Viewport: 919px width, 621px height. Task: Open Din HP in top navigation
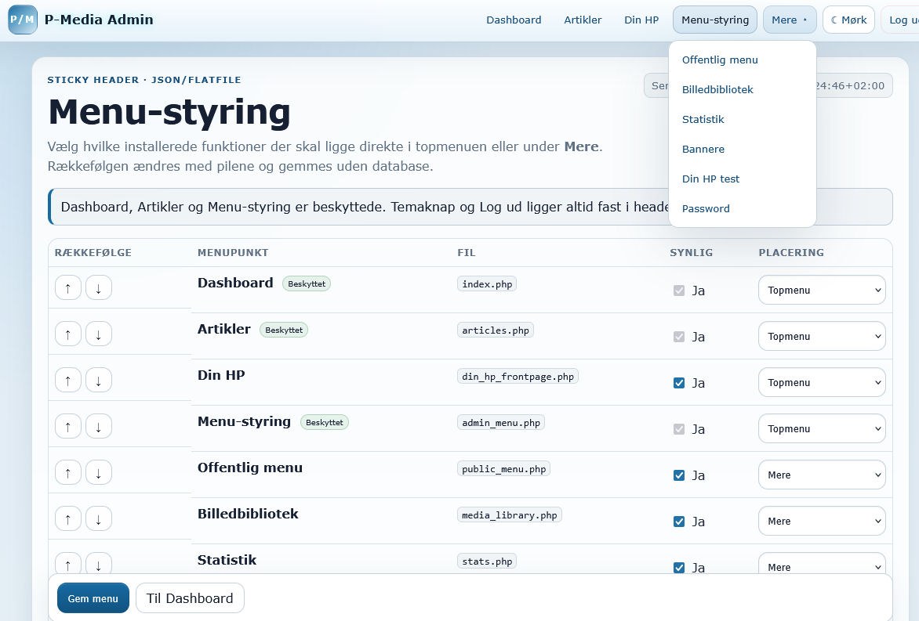click(641, 20)
